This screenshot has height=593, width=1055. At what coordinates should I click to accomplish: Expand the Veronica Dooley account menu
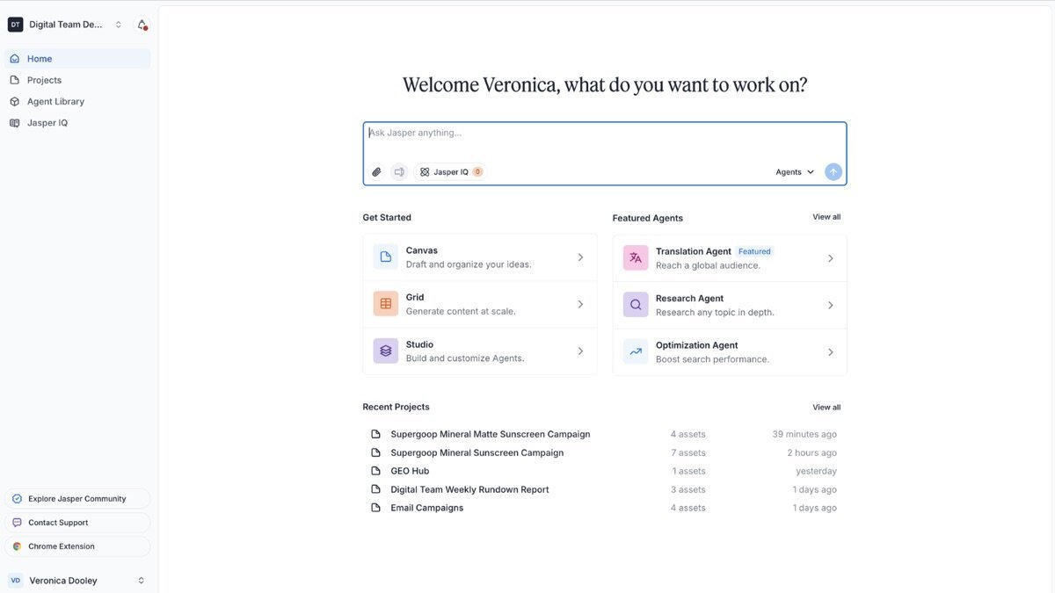coord(141,581)
